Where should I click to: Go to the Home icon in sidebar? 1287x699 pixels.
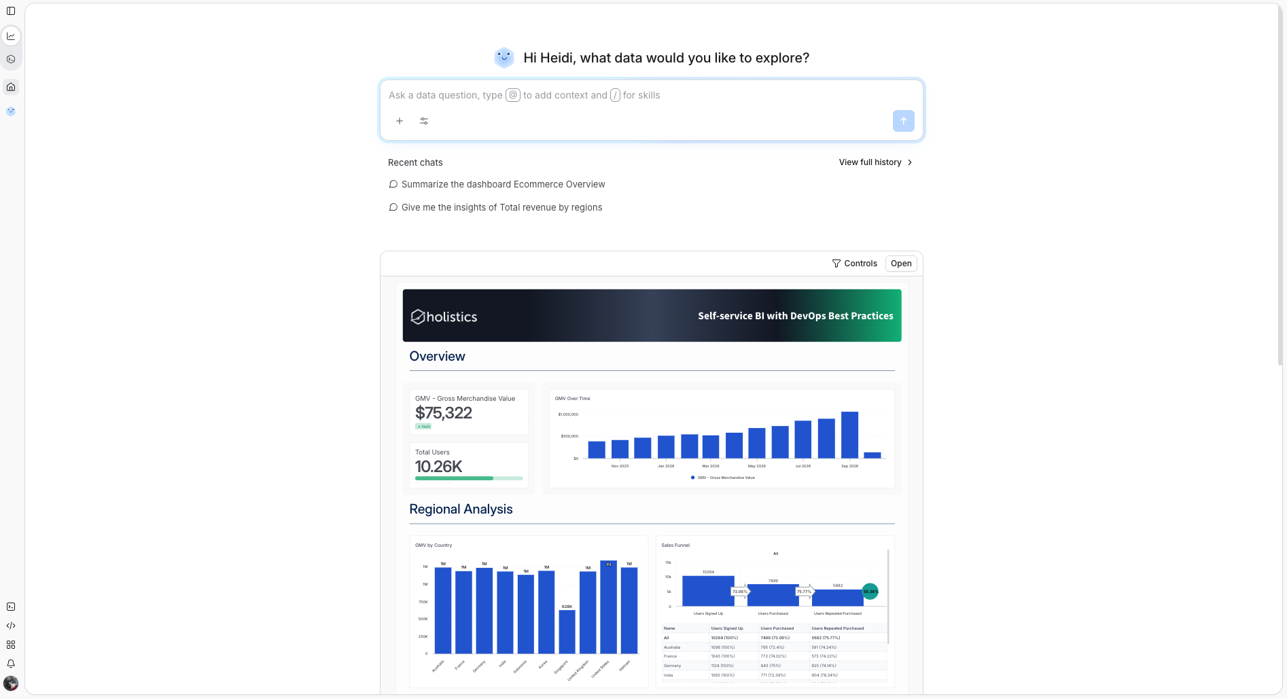point(11,87)
